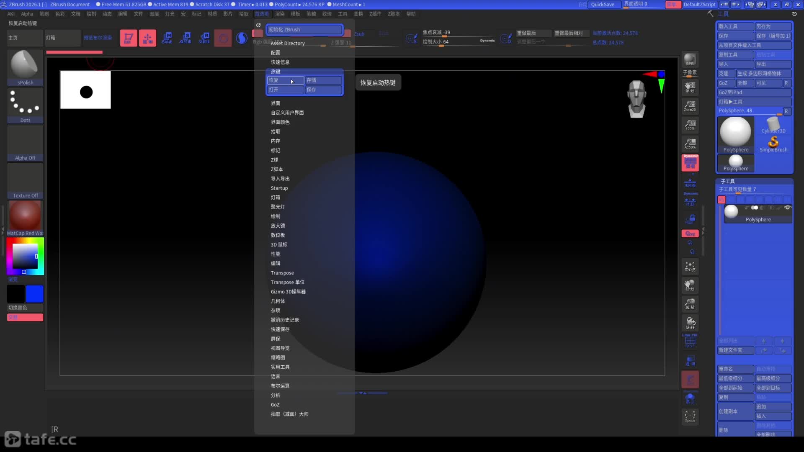The width and height of the screenshot is (804, 452).
Task: Open the Alpha Off picker
Action: (25, 143)
